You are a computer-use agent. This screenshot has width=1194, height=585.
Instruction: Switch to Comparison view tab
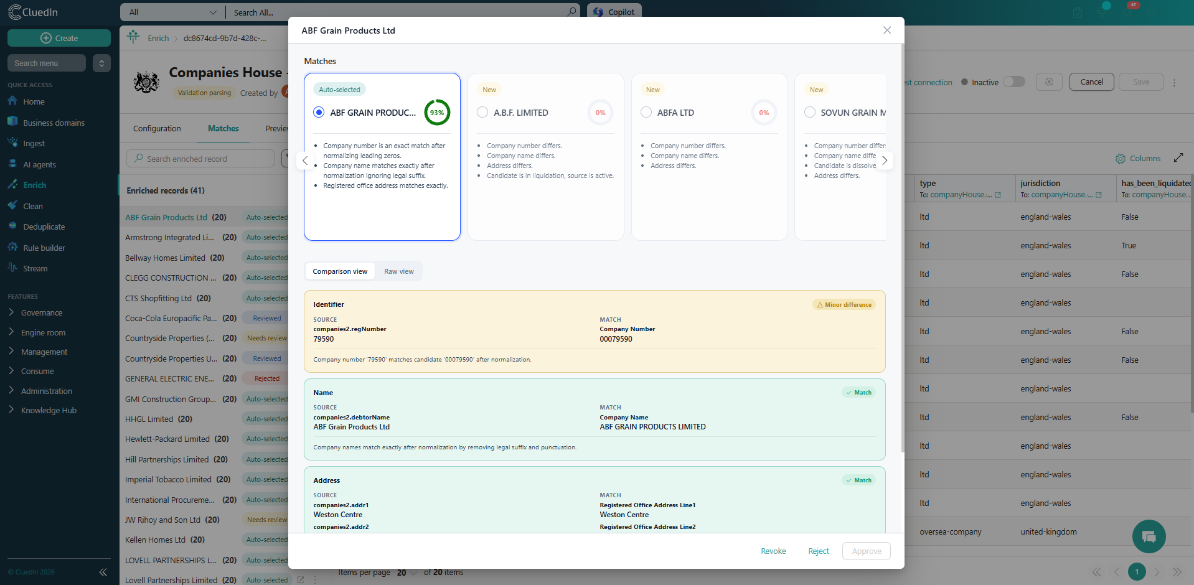[340, 271]
